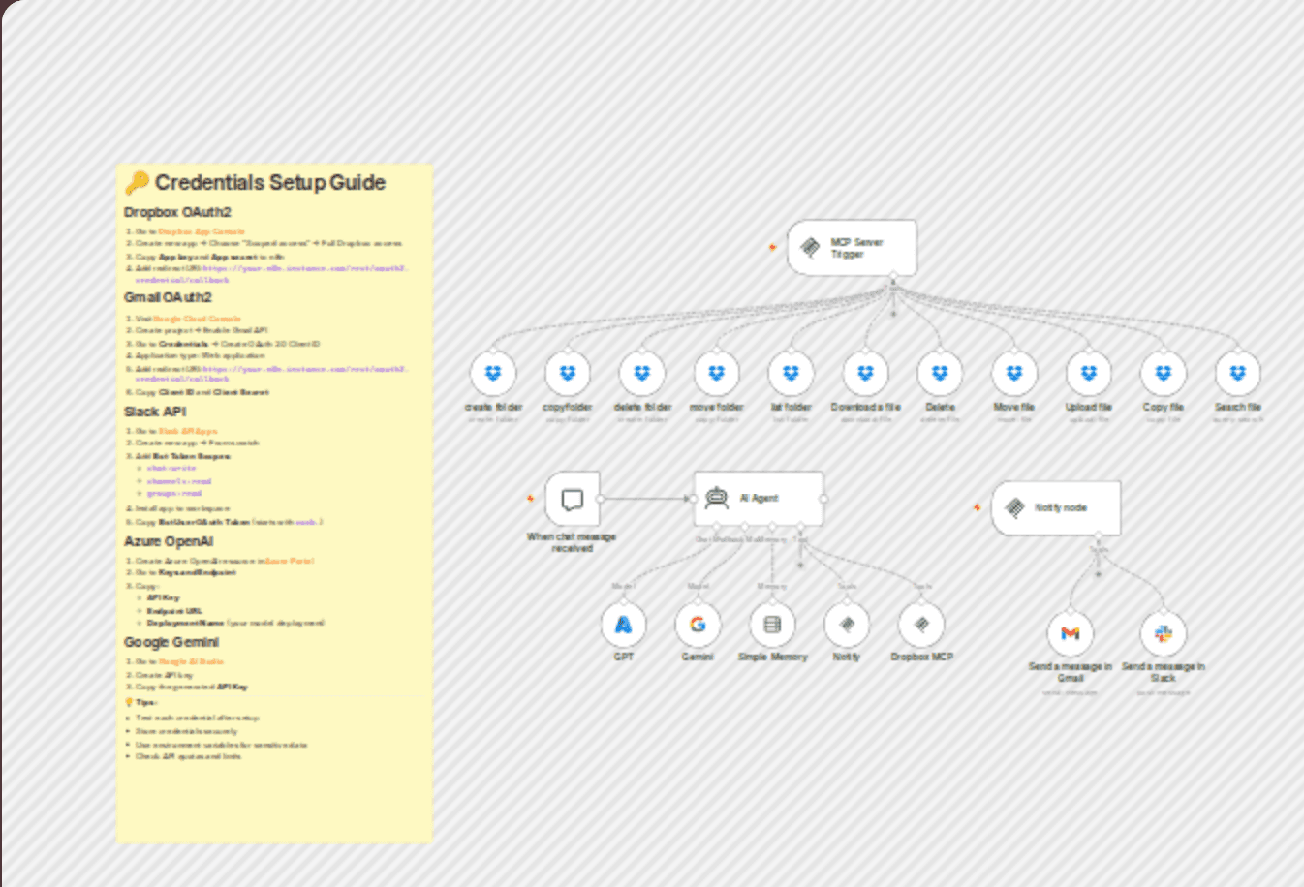
Task: Click the chat trigger output connector dot
Action: [x=601, y=499]
